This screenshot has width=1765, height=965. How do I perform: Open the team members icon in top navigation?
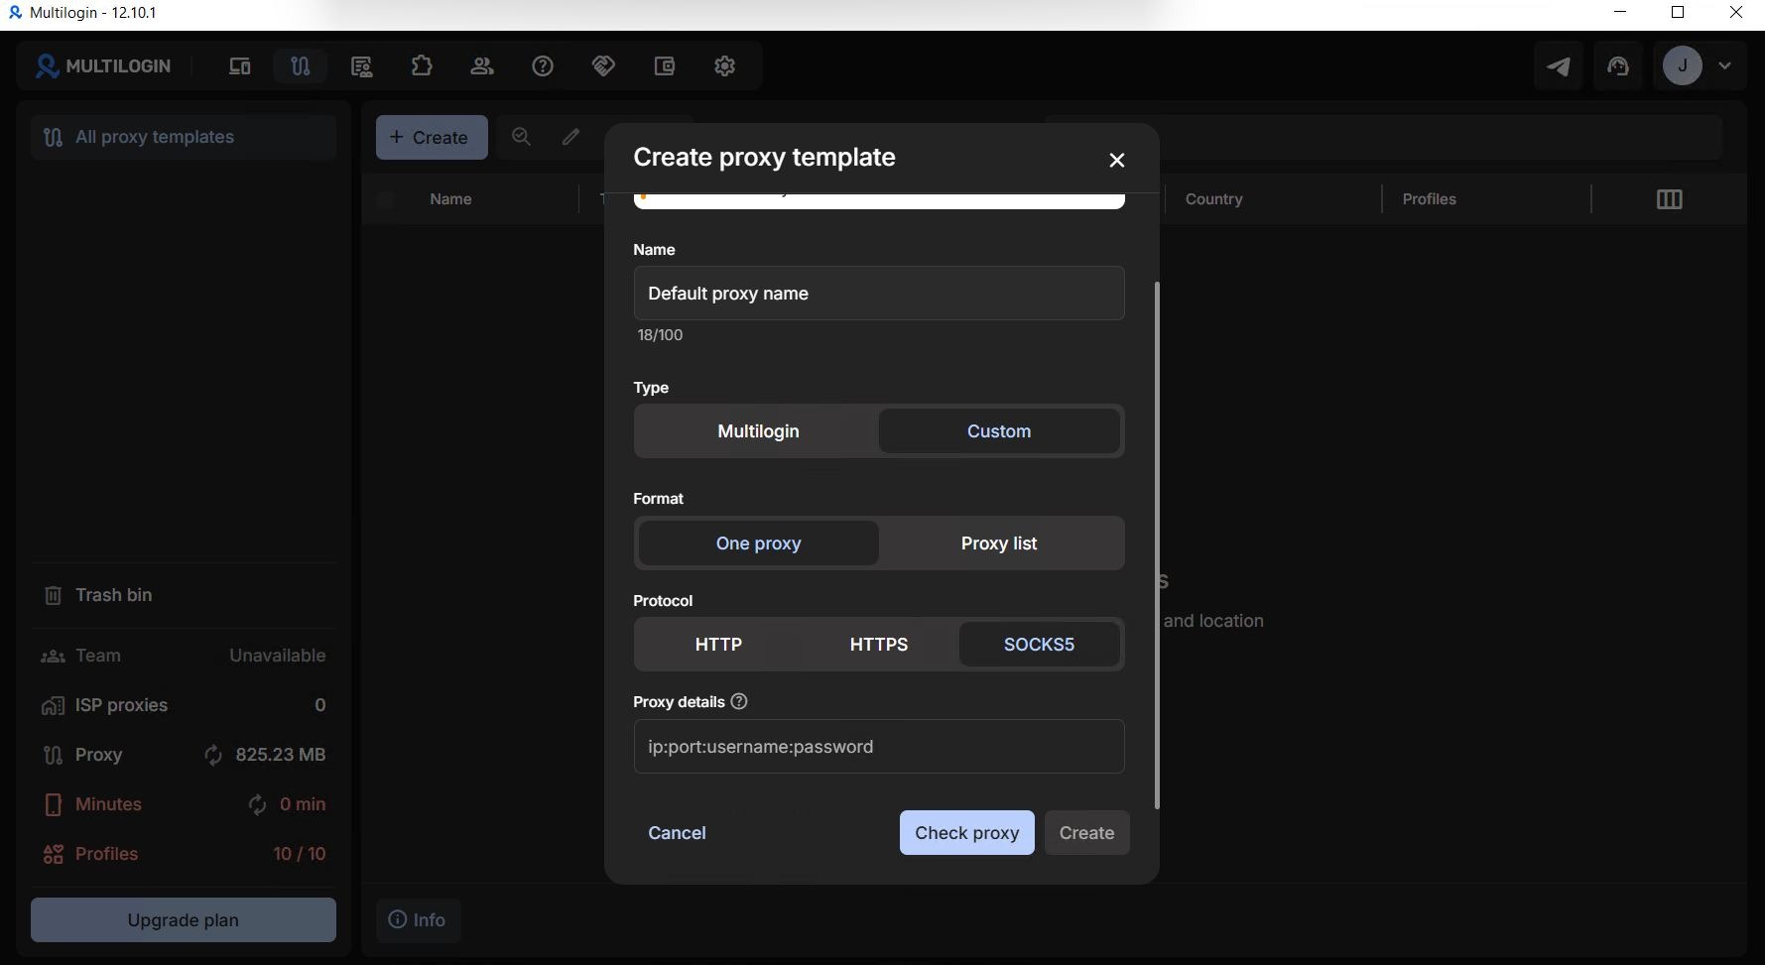(x=482, y=66)
